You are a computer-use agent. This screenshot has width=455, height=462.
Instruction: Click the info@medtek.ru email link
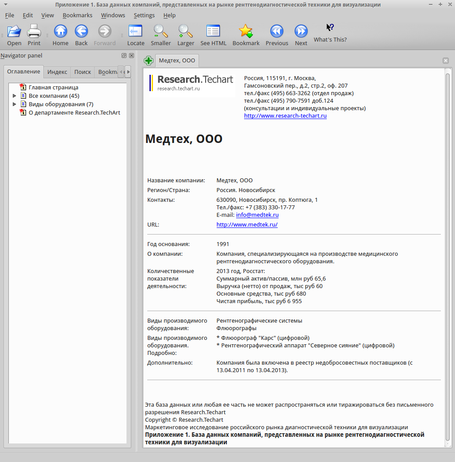[257, 215]
